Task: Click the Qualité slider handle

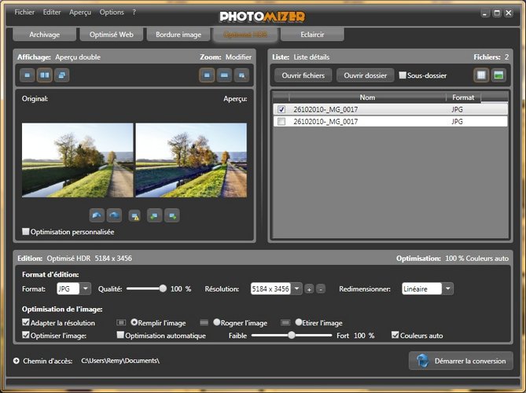Action: [163, 288]
